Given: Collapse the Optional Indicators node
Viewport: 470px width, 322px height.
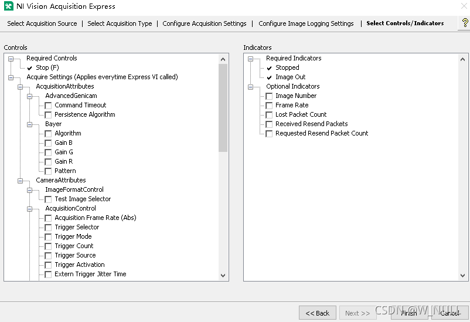Looking at the screenshot, I should pos(251,87).
